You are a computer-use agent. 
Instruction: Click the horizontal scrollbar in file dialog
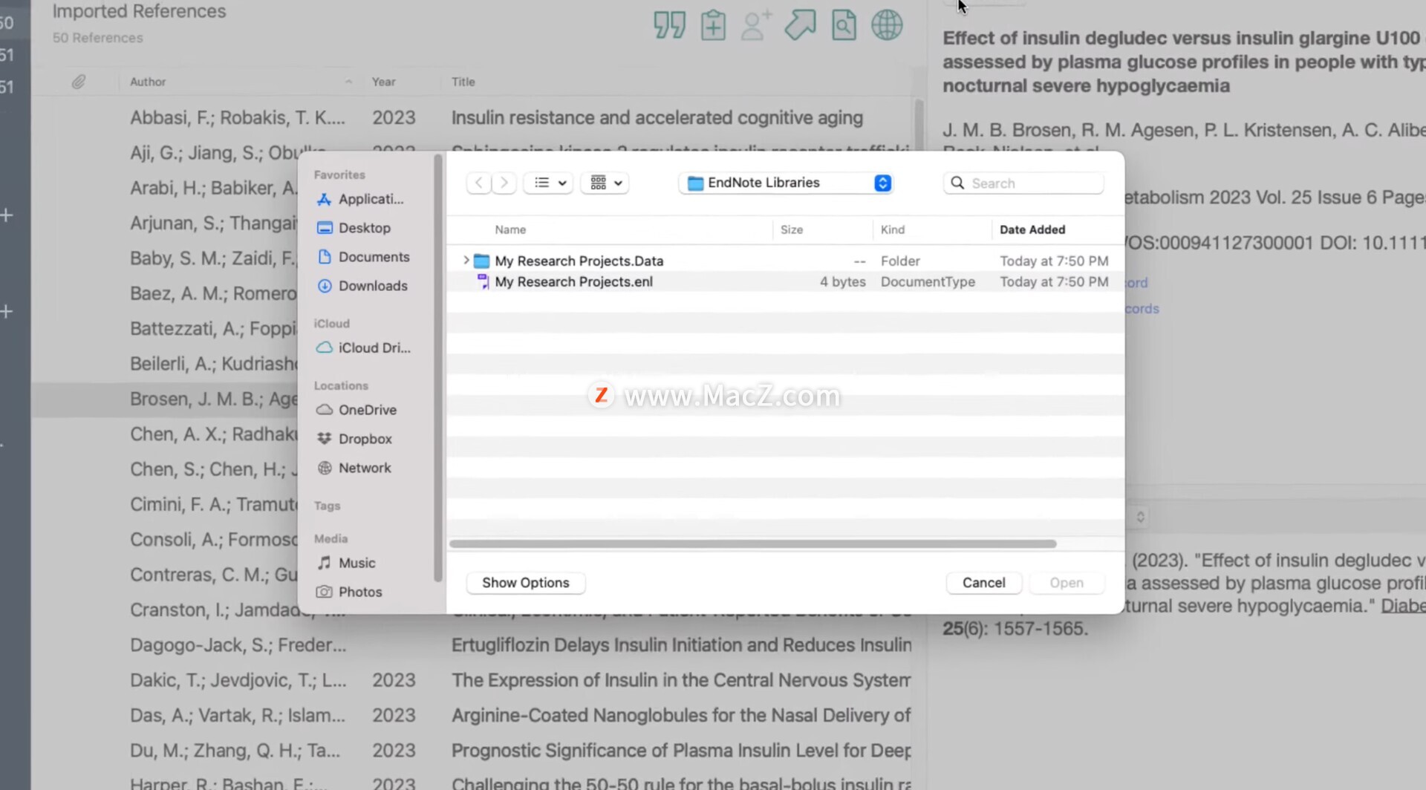[752, 543]
